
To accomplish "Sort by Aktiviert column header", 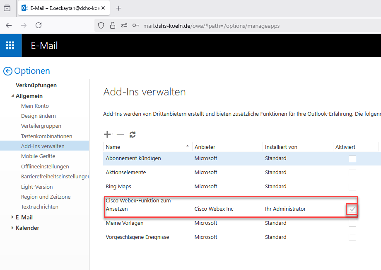I will point(356,147).
